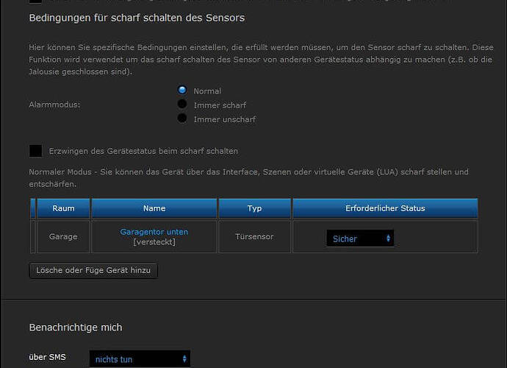507x368 pixels.
Task: Click the Typ column header
Action: [254, 208]
